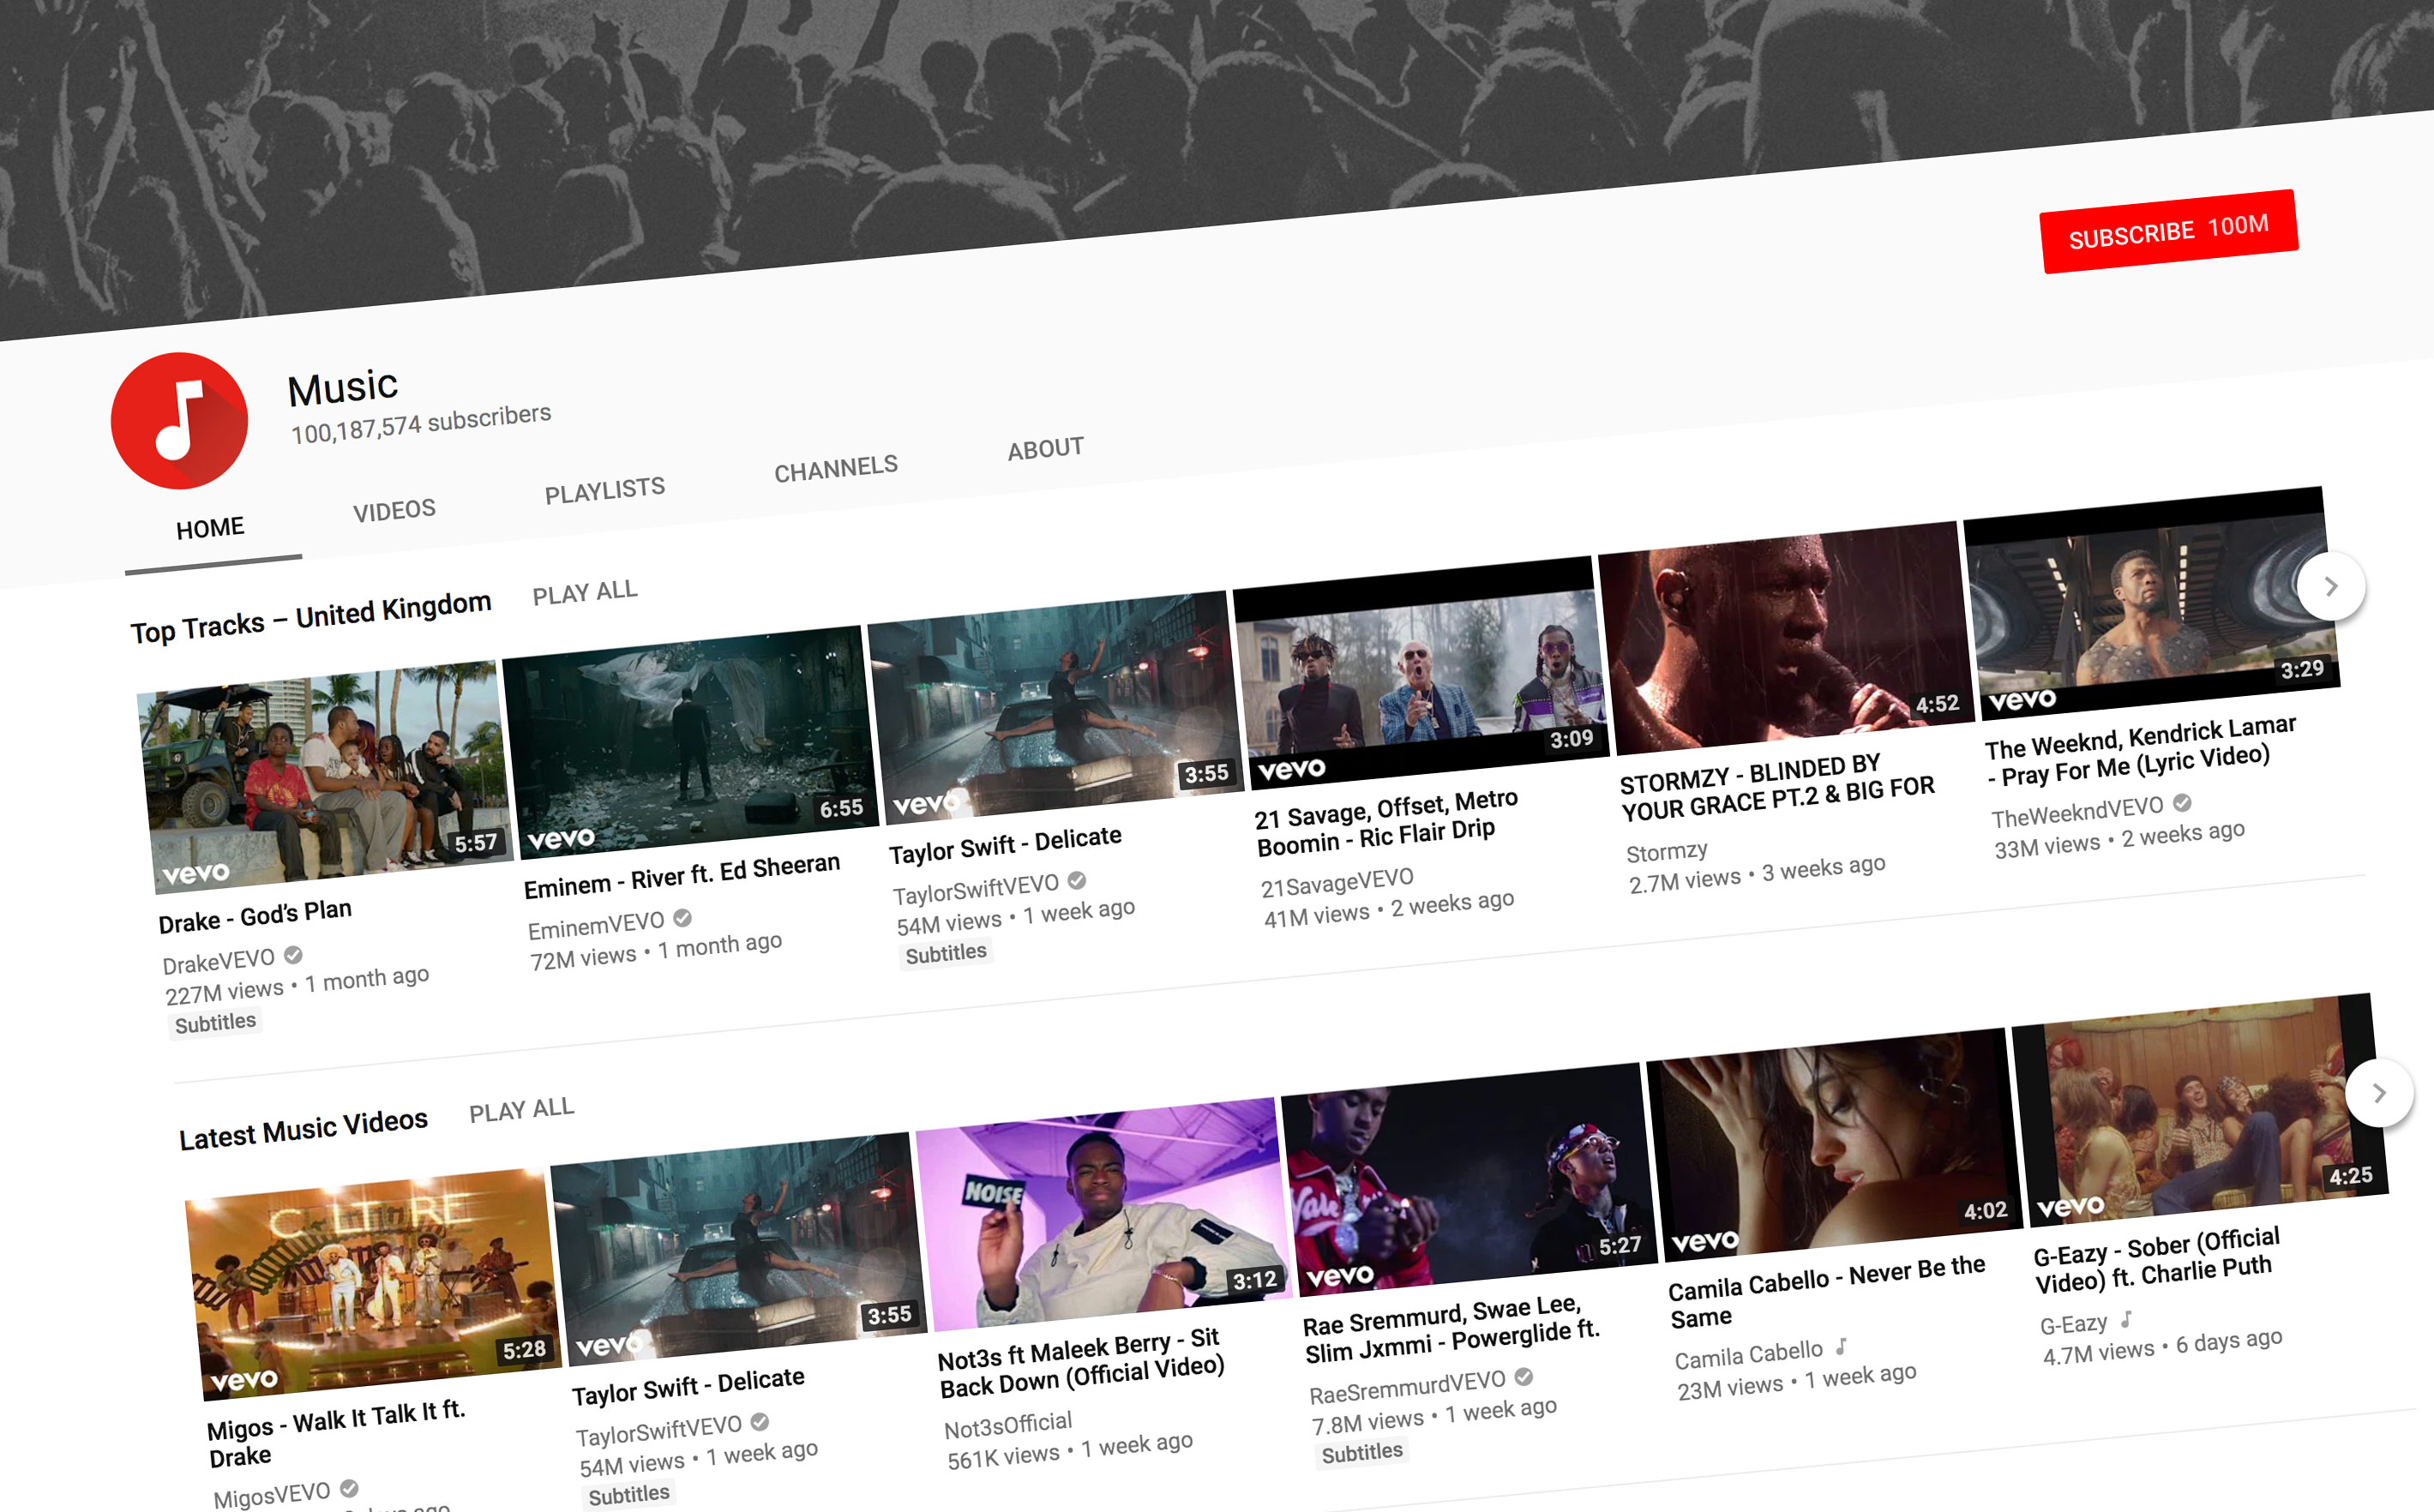Click the 100,187,574 subscribers count
This screenshot has height=1512, width=2434.
(421, 423)
